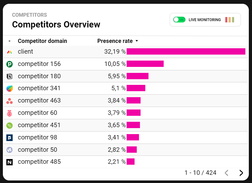Click the competitor 156 green logo icon
The height and width of the screenshot is (183, 252).
click(9, 64)
